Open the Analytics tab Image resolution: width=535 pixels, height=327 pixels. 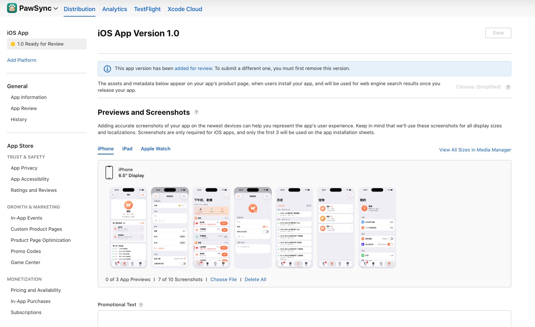[115, 9]
